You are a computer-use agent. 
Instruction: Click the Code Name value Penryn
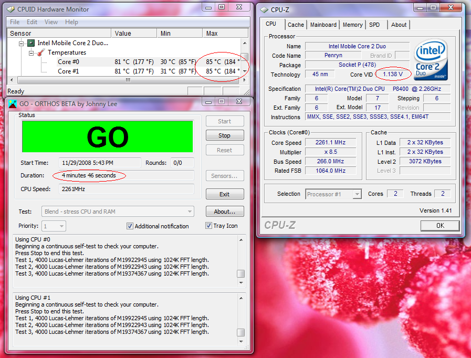pyautogui.click(x=333, y=55)
